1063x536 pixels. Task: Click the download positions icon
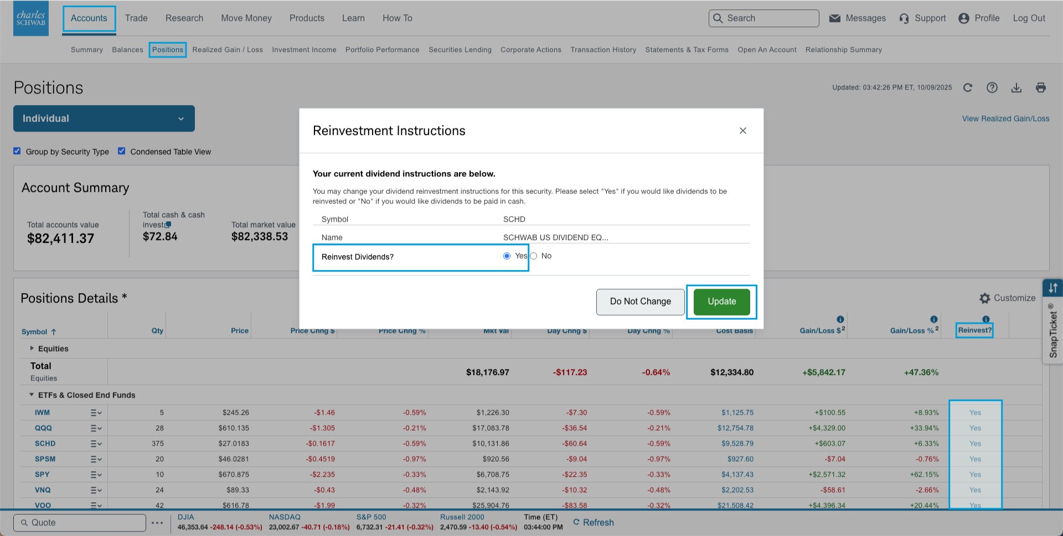[1016, 87]
